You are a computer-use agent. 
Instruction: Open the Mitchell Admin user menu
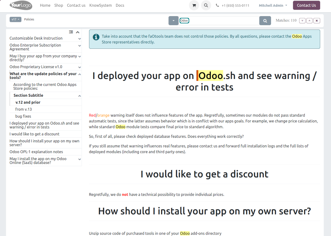click(273, 6)
